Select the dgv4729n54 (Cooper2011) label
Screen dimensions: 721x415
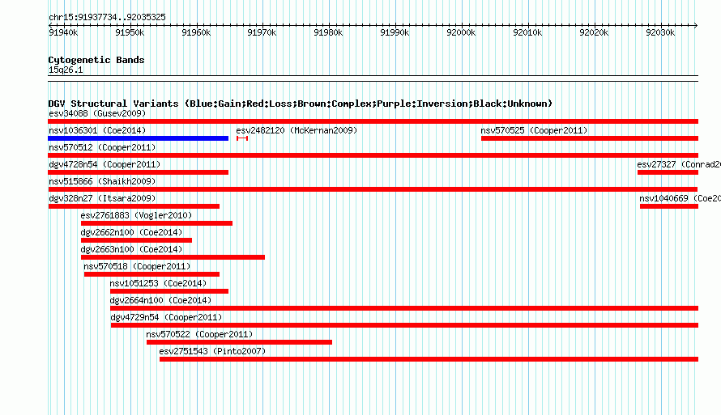point(166,317)
